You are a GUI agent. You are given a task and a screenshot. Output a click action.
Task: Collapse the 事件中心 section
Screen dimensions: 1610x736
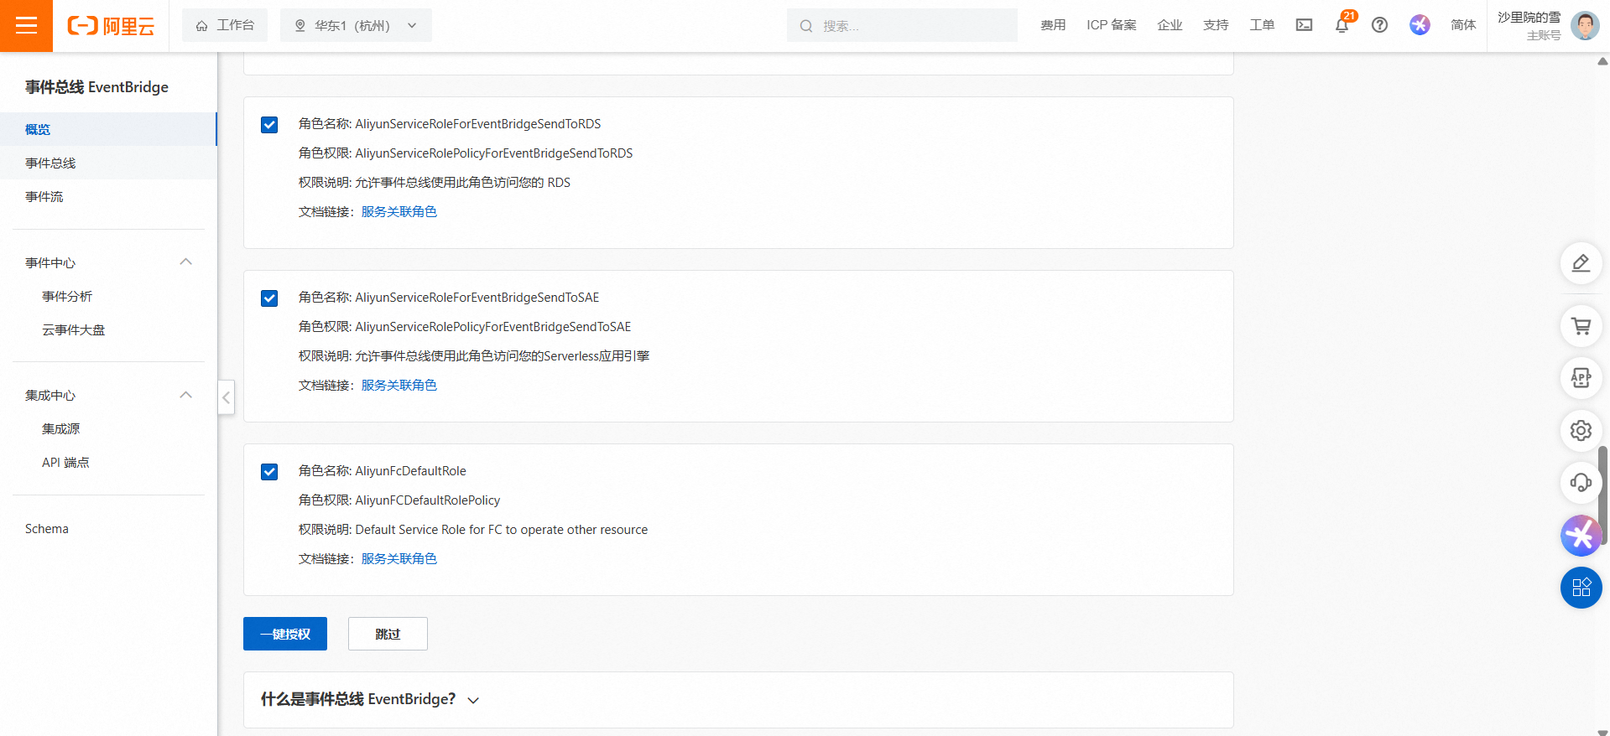pyautogui.click(x=186, y=262)
